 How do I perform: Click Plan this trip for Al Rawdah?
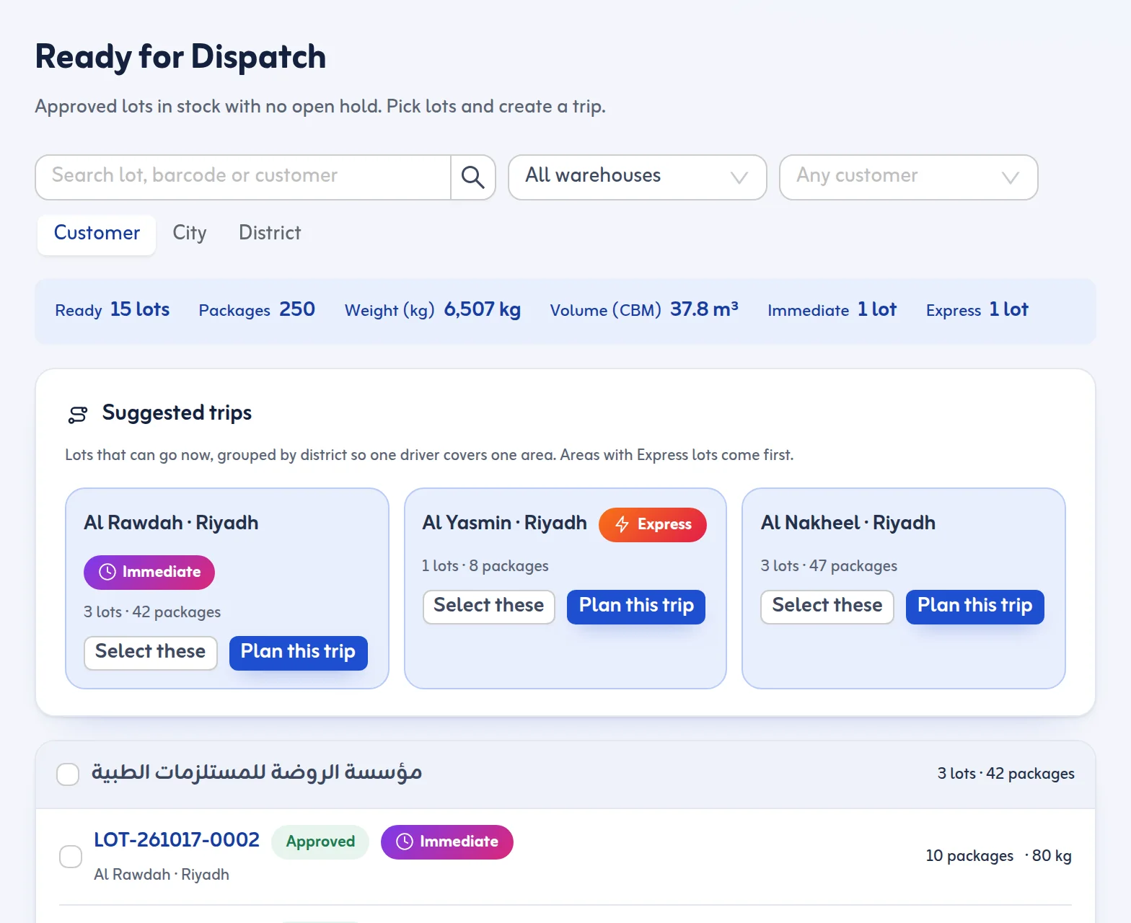pos(299,653)
